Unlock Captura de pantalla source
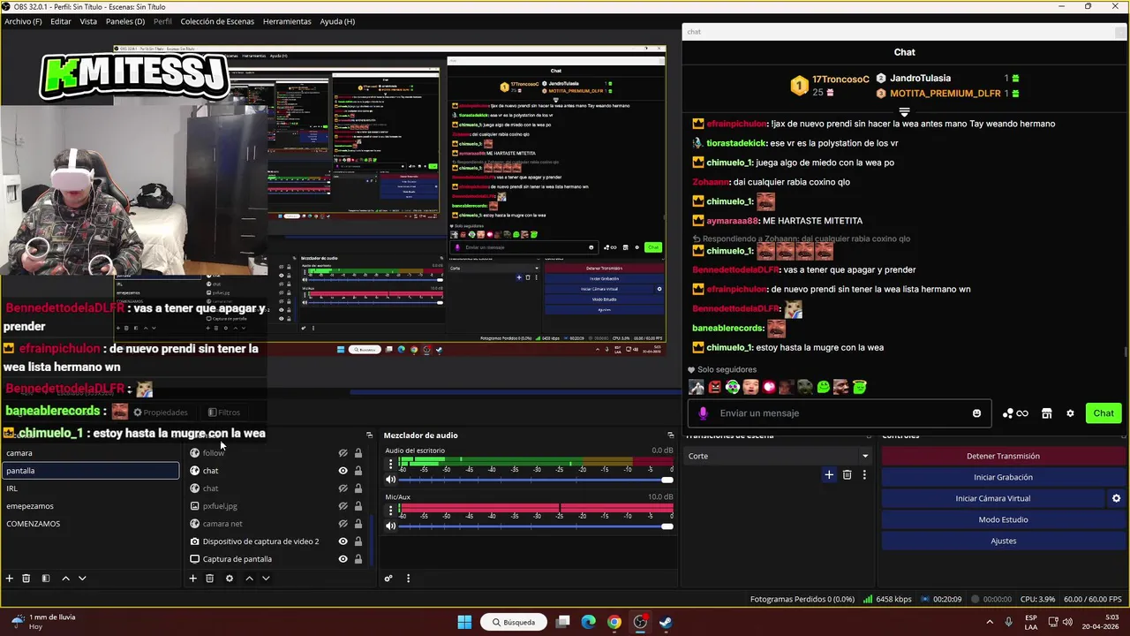Image resolution: width=1130 pixels, height=636 pixels. click(358, 559)
